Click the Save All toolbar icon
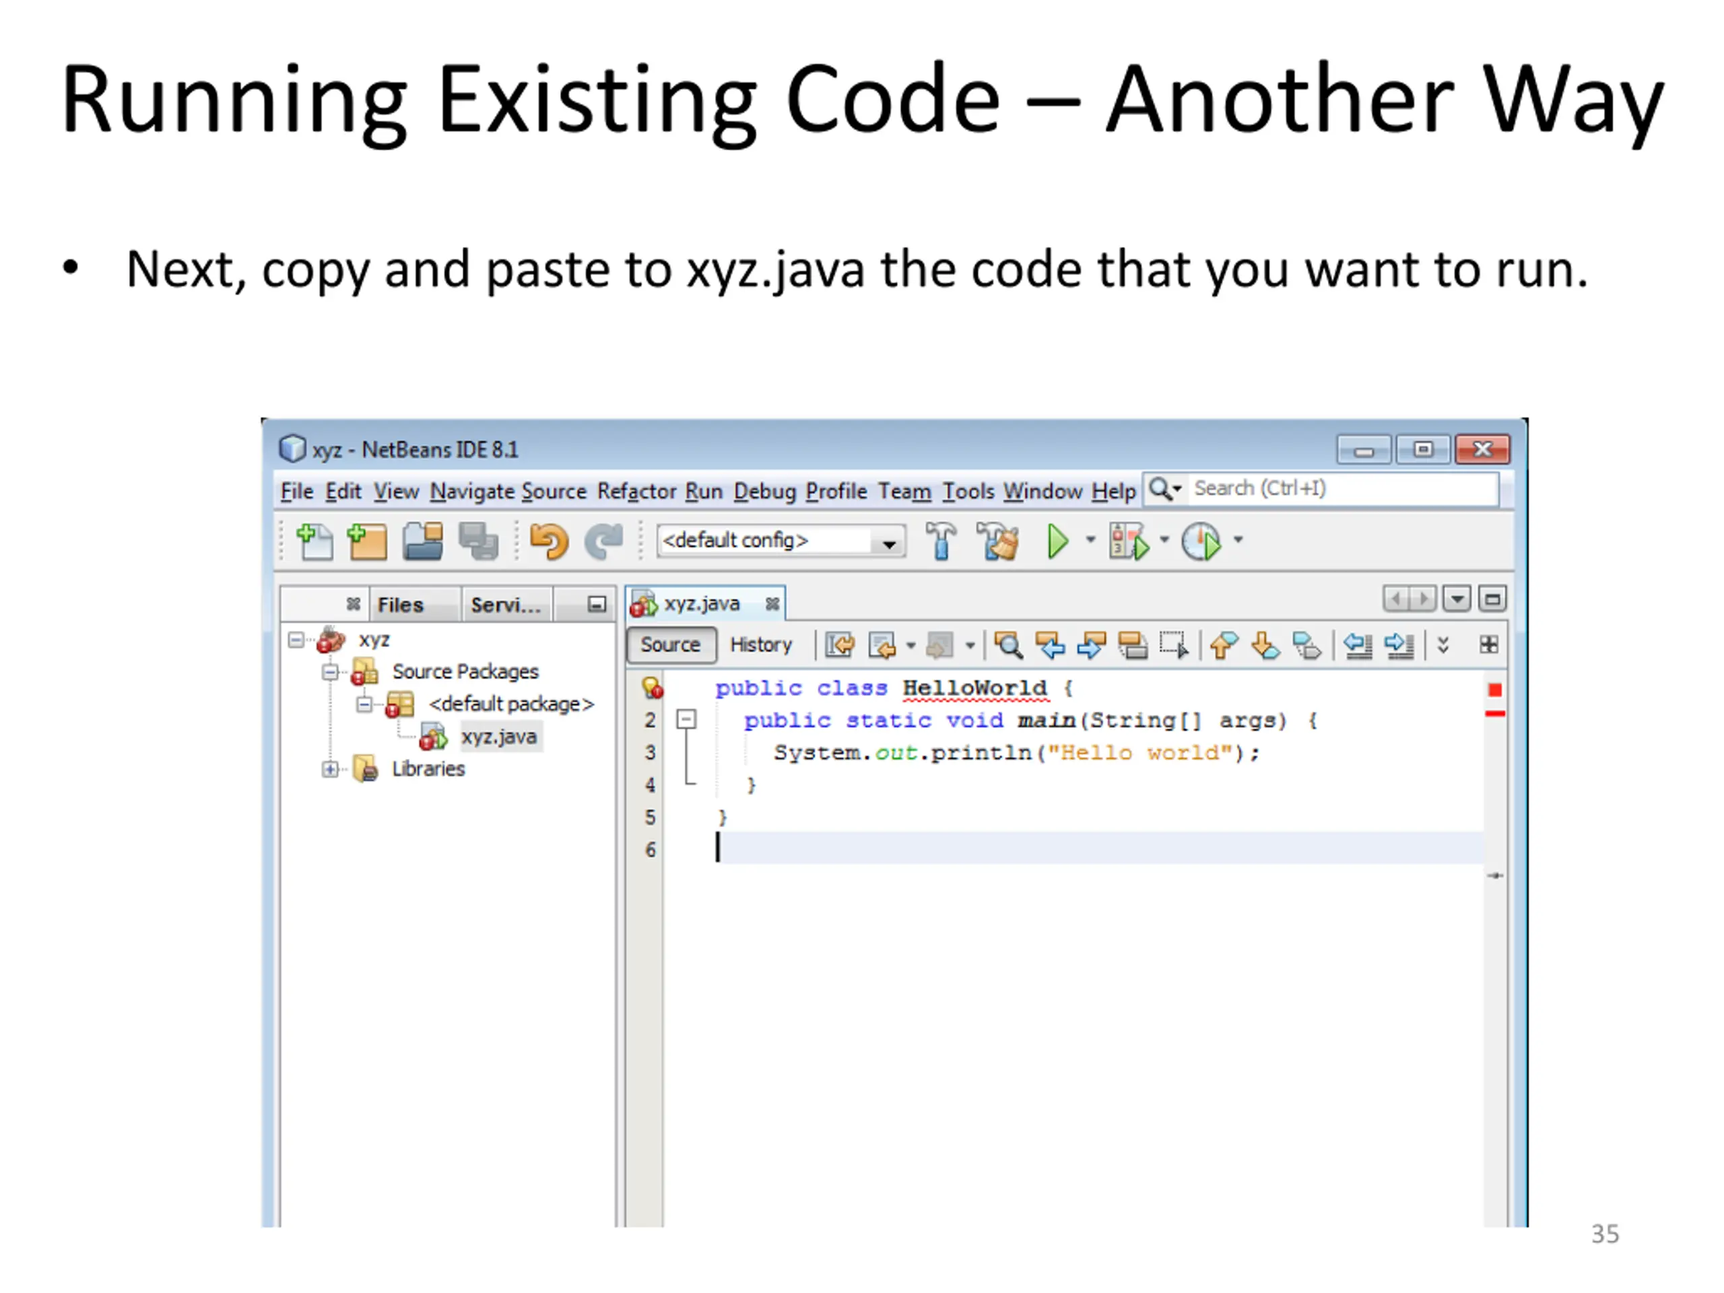Viewport: 1724px width, 1293px height. coord(477,541)
